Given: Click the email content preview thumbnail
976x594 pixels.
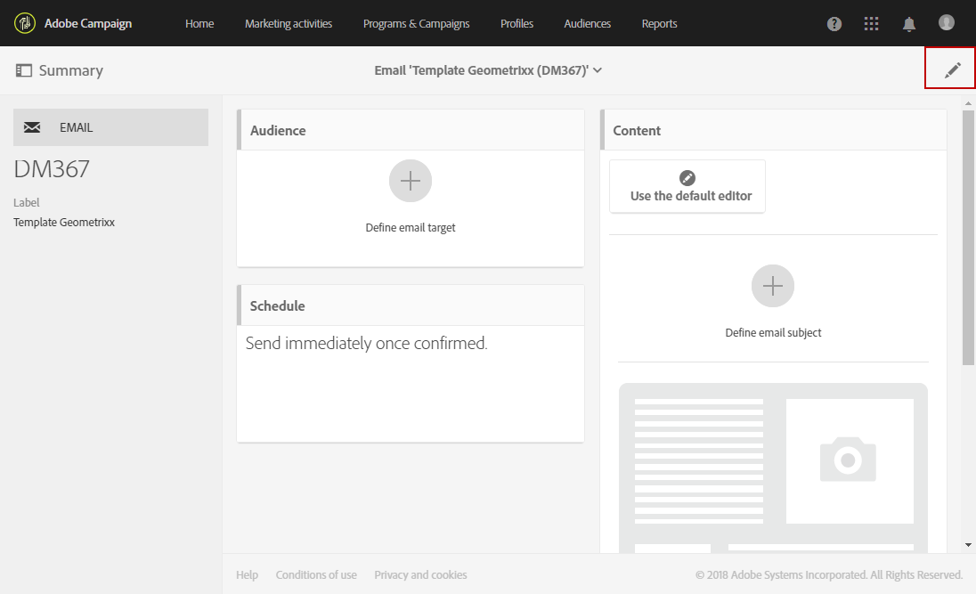Looking at the screenshot, I should (x=773, y=468).
